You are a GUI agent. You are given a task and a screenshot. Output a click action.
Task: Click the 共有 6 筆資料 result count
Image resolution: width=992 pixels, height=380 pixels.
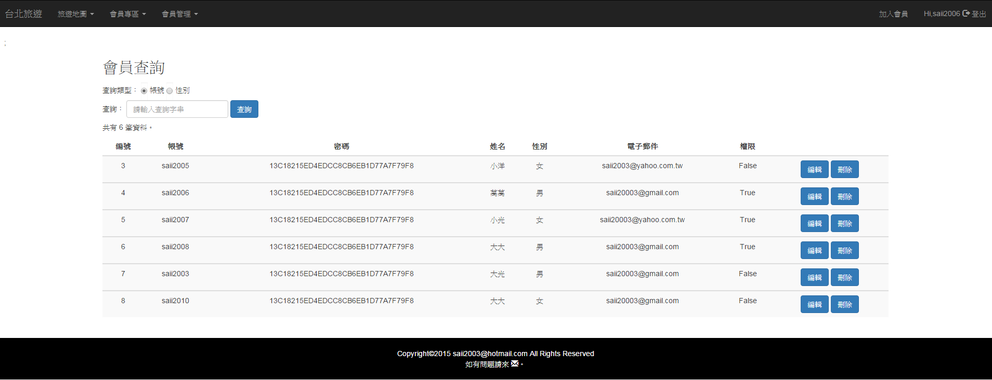127,128
